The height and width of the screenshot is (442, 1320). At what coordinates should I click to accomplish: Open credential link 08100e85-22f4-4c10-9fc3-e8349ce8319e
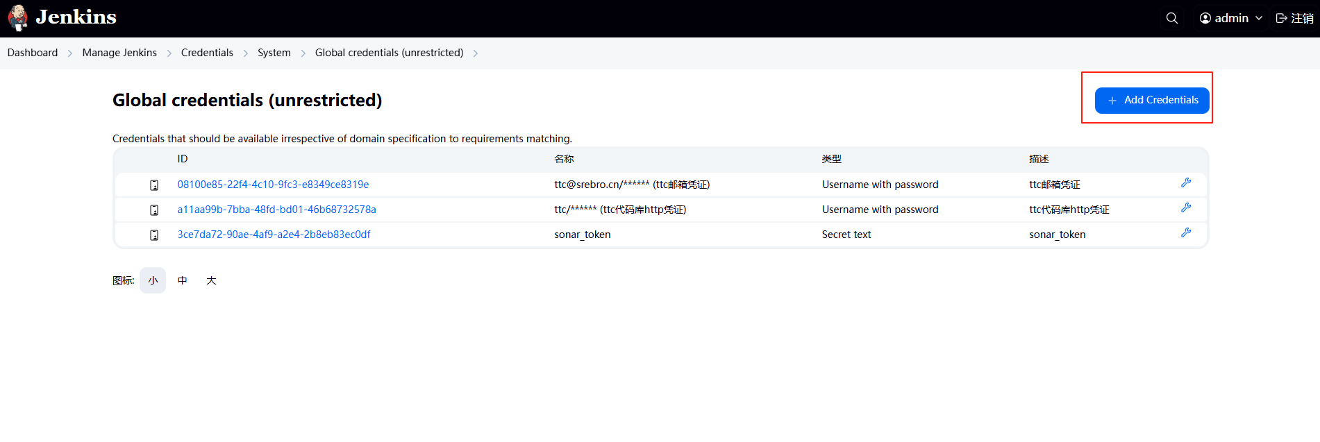tap(273, 185)
